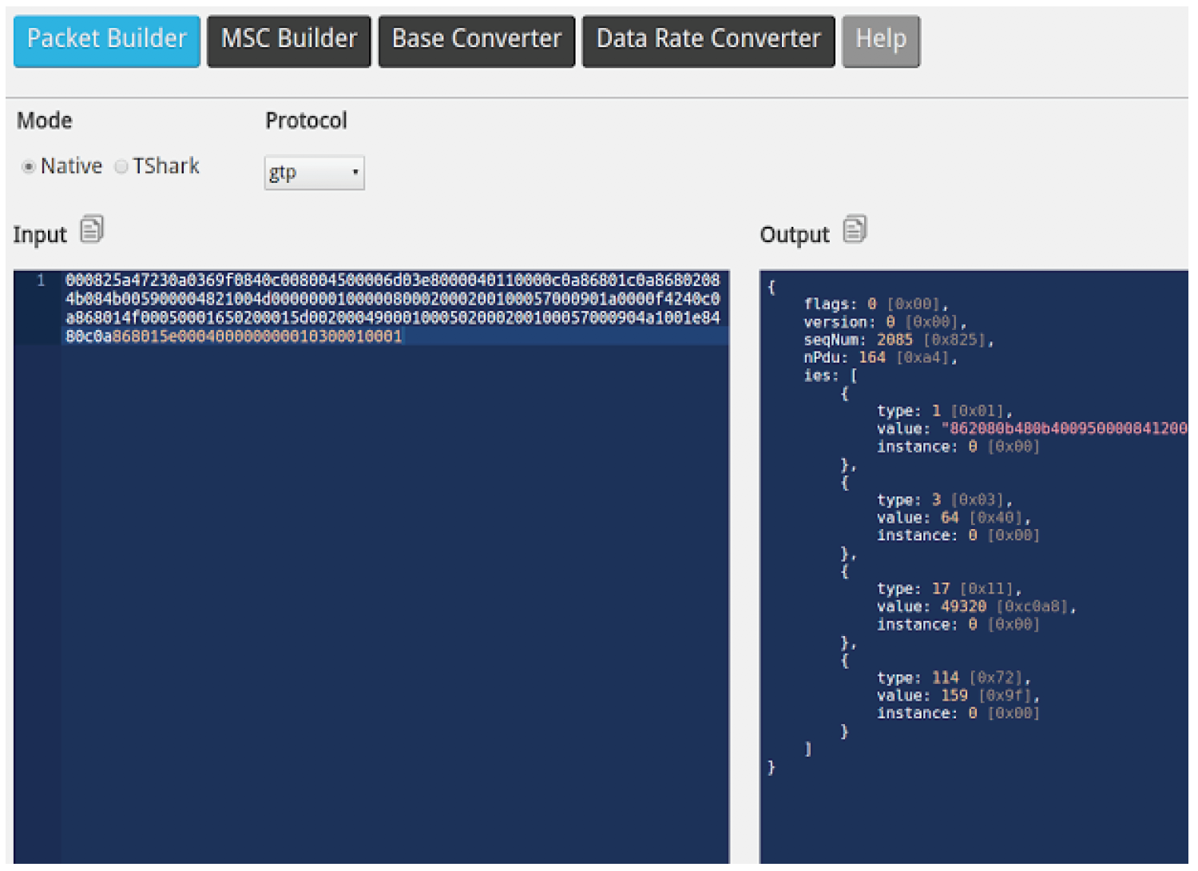Click the dropdown arrow on the gtp selector
This screenshot has width=1198, height=871.
coord(355,172)
